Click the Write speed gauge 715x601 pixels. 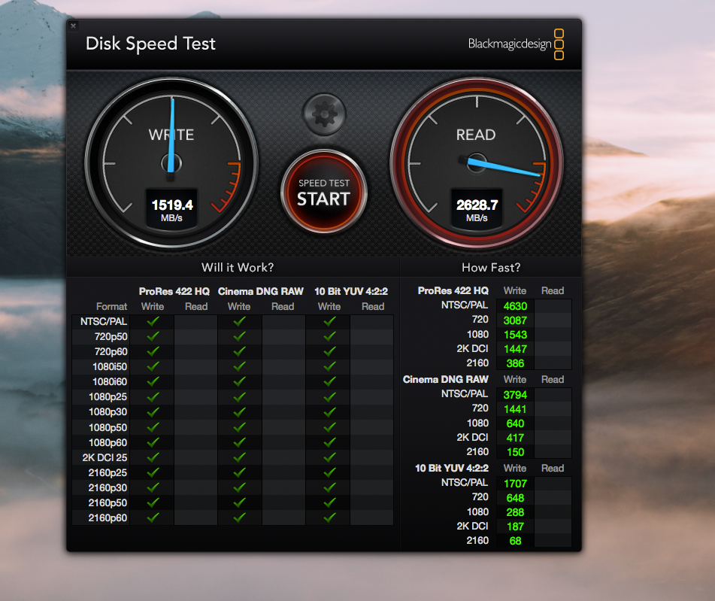[x=171, y=162]
